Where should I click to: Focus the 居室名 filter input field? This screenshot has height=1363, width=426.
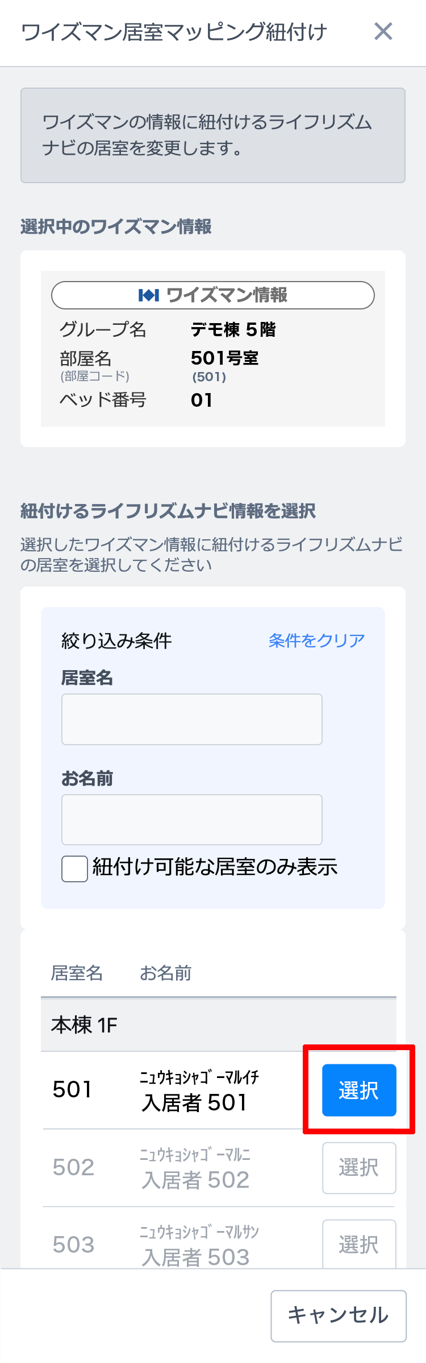tap(192, 719)
